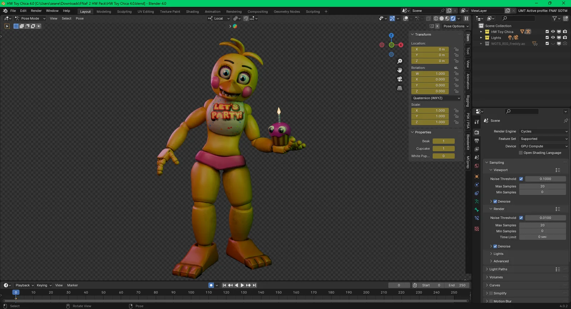Open the Render Engine Cycles dropdown

tap(544, 131)
